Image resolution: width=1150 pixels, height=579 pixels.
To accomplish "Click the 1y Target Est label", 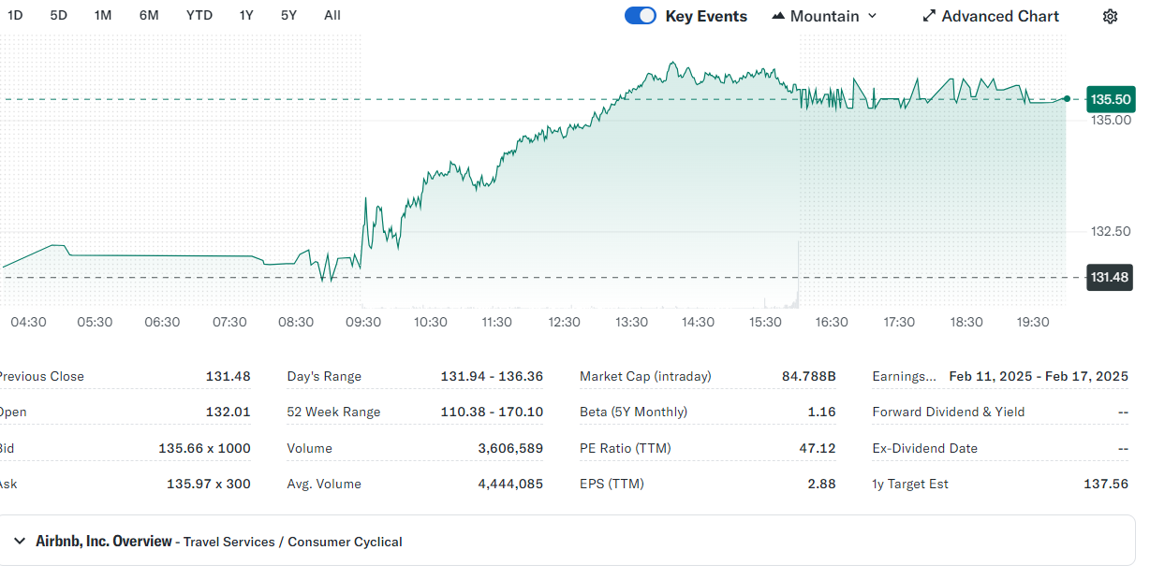I will click(x=910, y=484).
